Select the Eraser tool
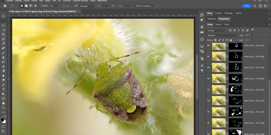Image resolution: width=271 pixels, height=135 pixels. (3, 67)
